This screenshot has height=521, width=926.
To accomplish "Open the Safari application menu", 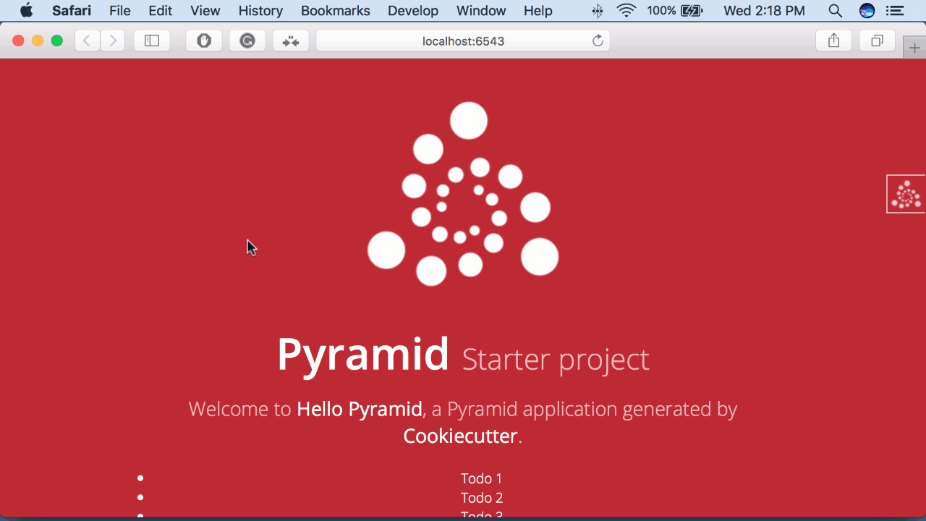I will 72,11.
